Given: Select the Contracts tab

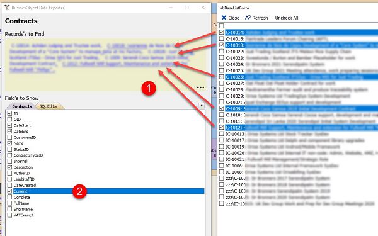Looking at the screenshot, I should 22,106.
